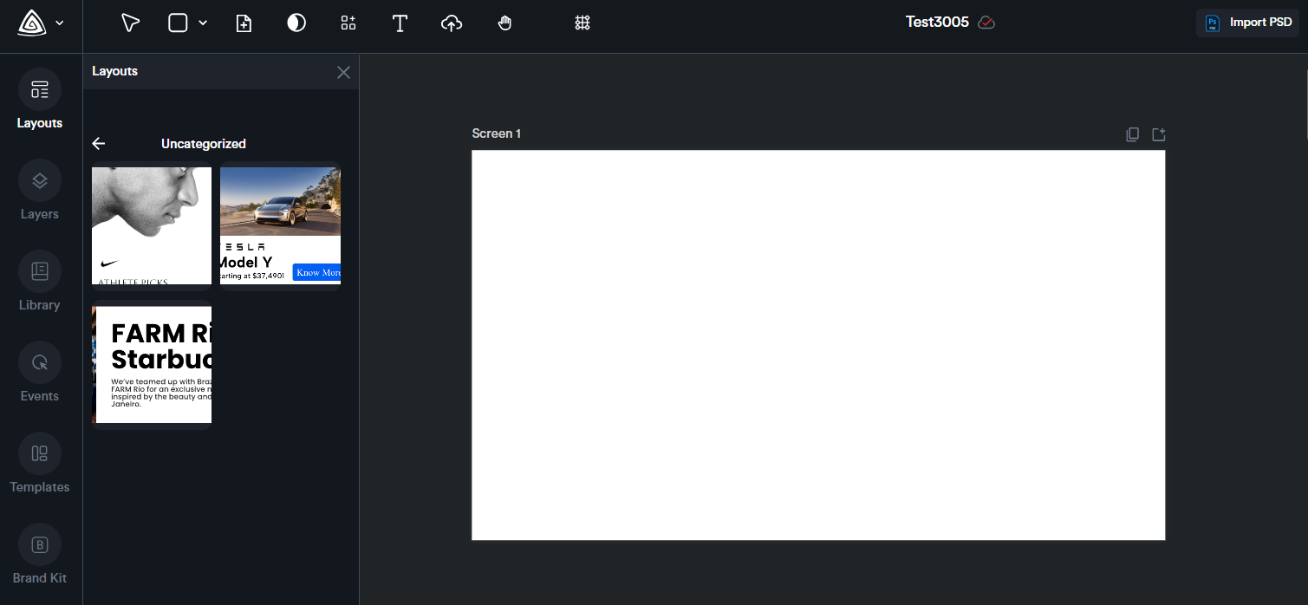The height and width of the screenshot is (605, 1308).
Task: Toggle the half-circle contrast theme icon
Action: coord(296,23)
